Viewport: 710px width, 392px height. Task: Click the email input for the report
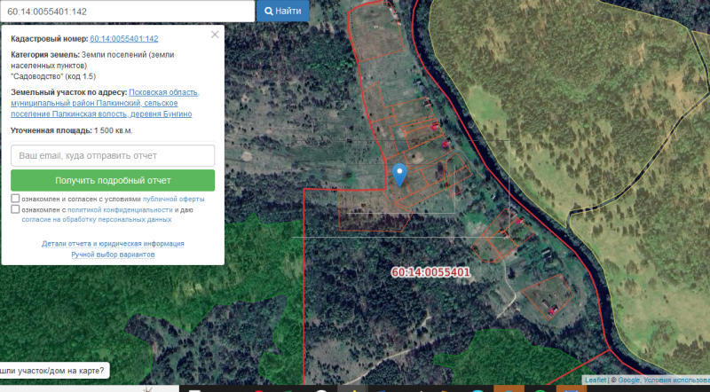113,156
